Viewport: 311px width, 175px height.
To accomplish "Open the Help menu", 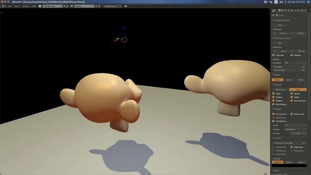I will pos(34,6).
